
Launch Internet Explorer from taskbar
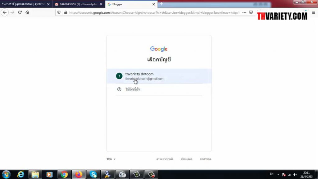pyautogui.click(x=21, y=174)
